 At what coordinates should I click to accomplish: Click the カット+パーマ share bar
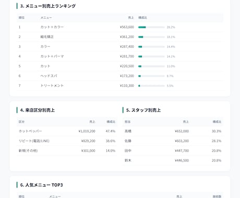pyautogui.click(x=151, y=56)
